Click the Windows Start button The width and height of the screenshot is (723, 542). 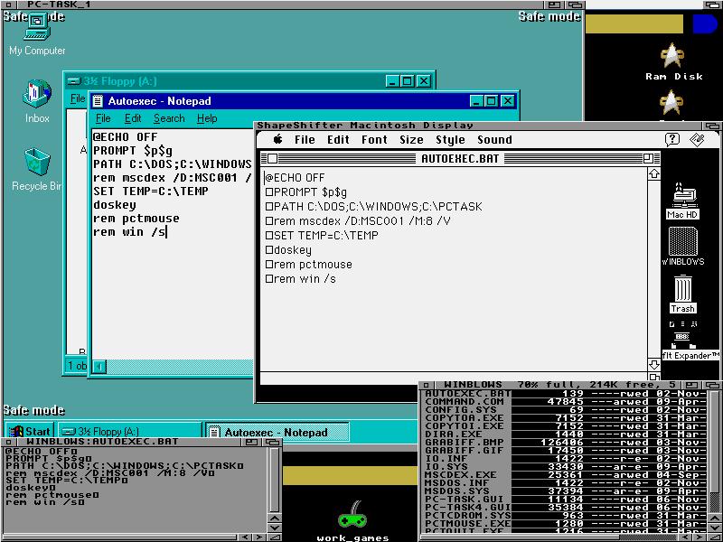30,432
